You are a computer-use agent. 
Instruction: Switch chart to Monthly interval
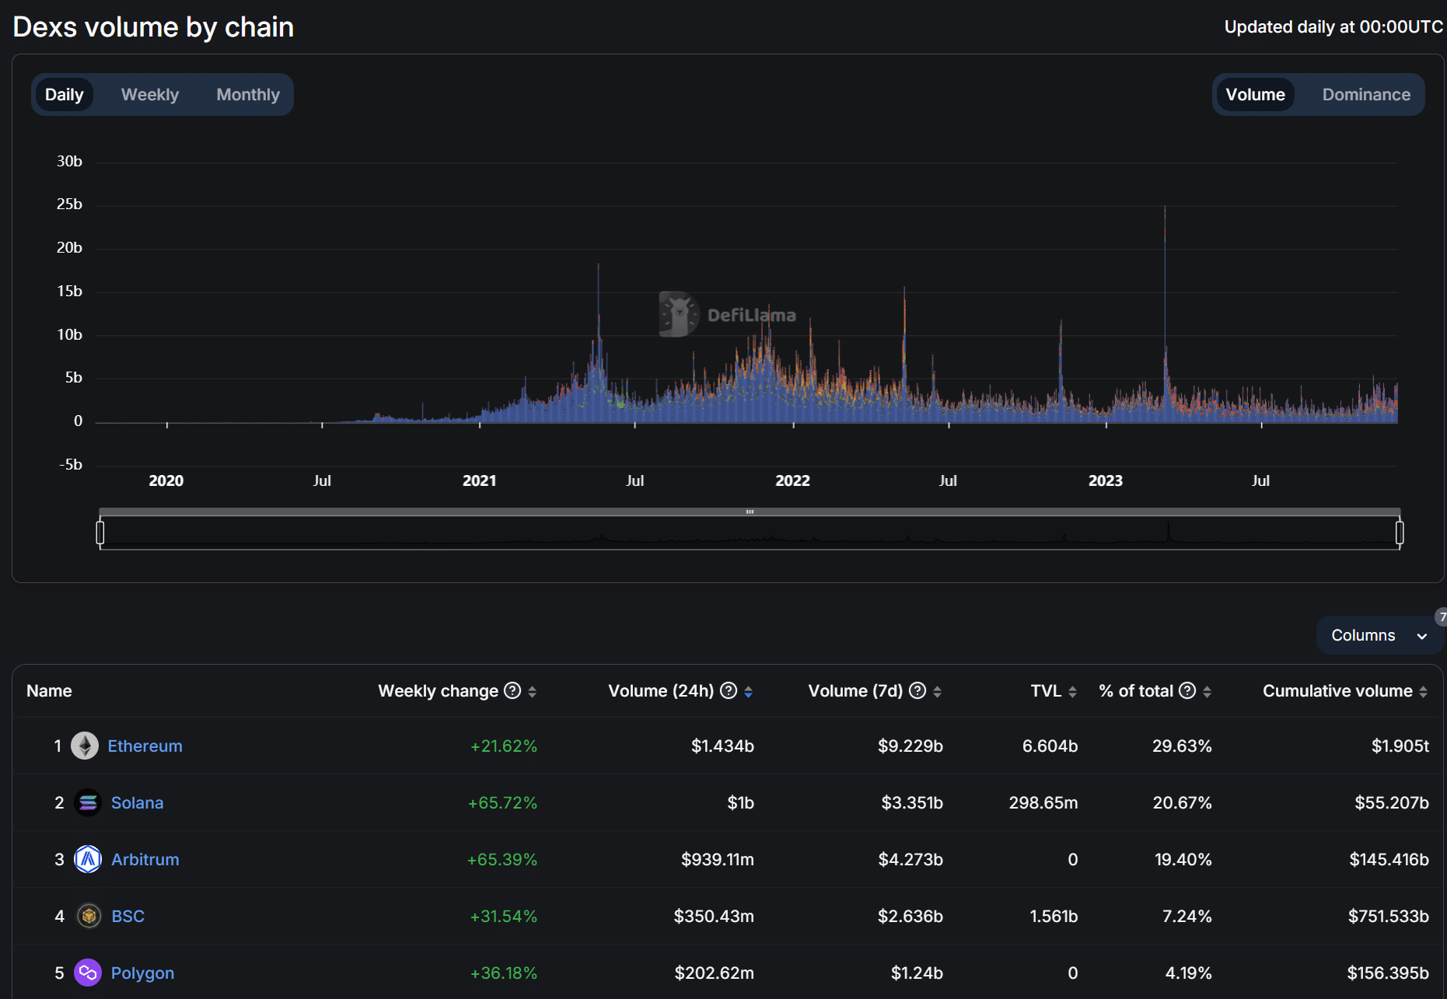(248, 94)
